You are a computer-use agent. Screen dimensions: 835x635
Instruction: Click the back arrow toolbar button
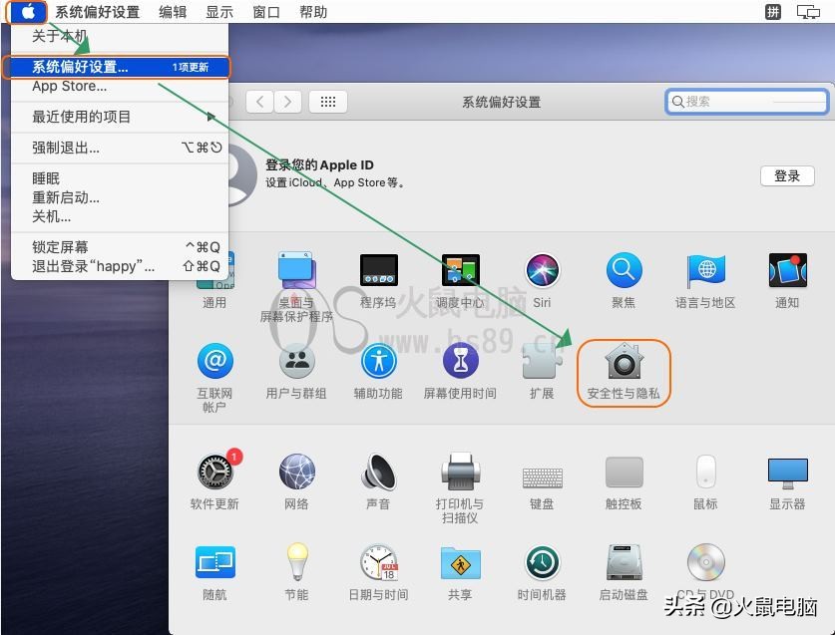(259, 101)
